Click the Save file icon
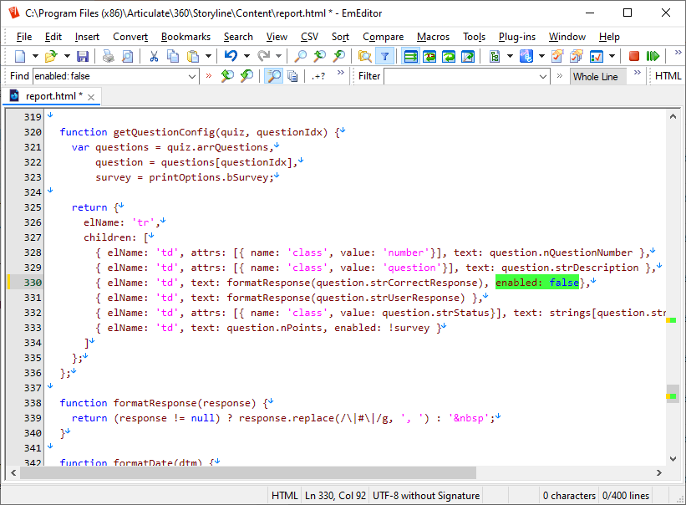The width and height of the screenshot is (686, 505). [83, 56]
